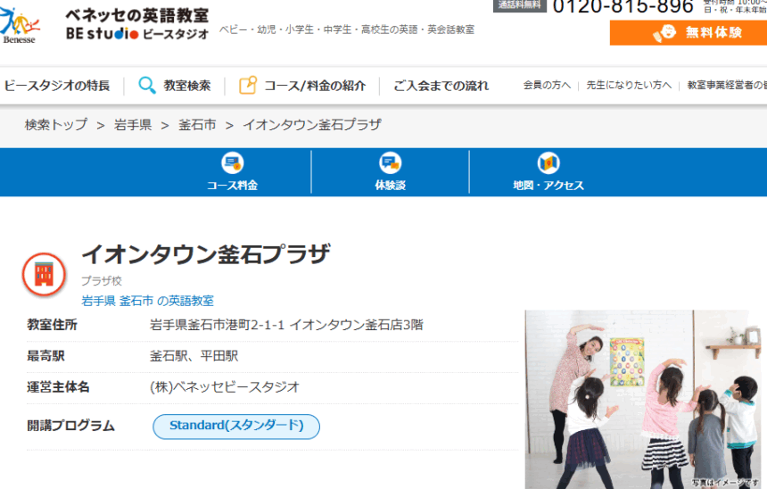Click the プラザ校 subtitle text
Screen dimensions: 767x489
pyautogui.click(x=102, y=281)
